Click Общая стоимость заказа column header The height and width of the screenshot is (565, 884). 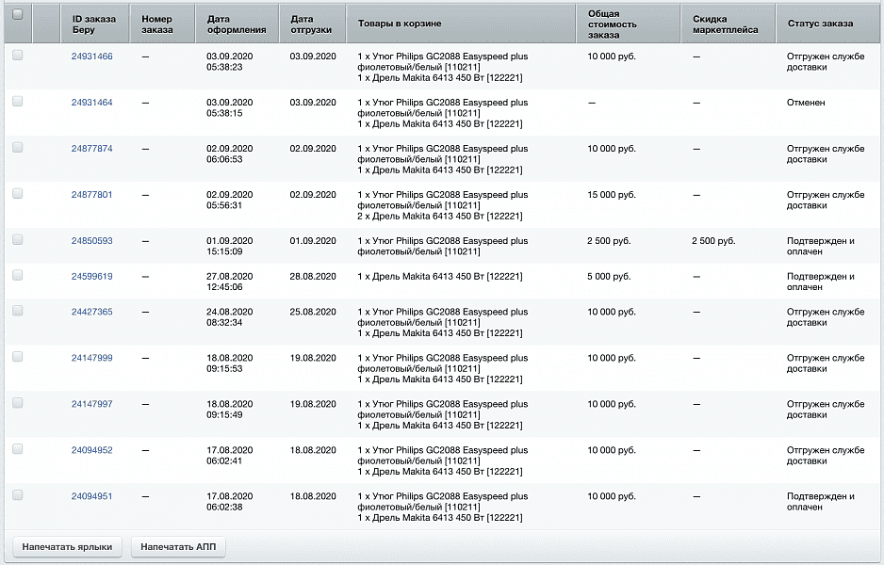[611, 24]
